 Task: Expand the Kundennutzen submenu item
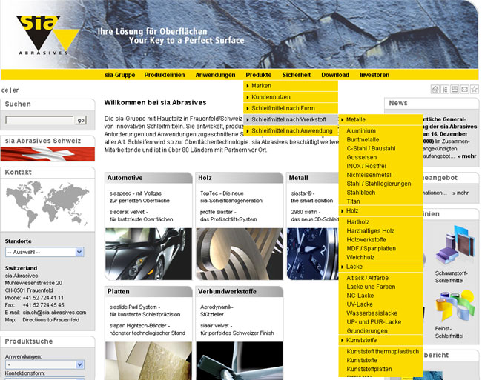coord(291,97)
